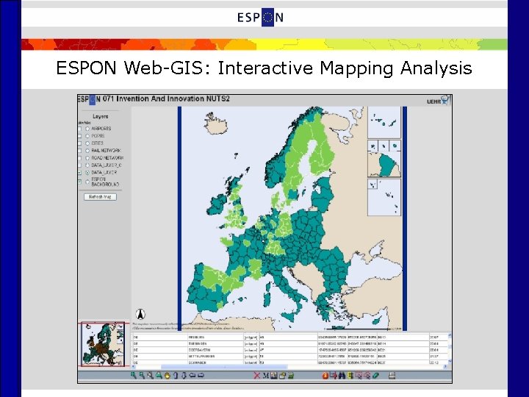Click the green eraser icon
The height and width of the screenshot is (397, 529).
tap(375, 375)
